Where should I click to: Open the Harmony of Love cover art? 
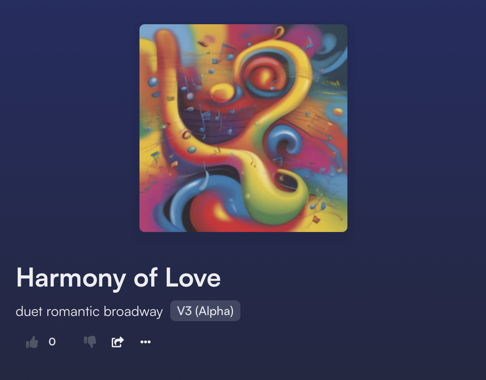coord(243,128)
